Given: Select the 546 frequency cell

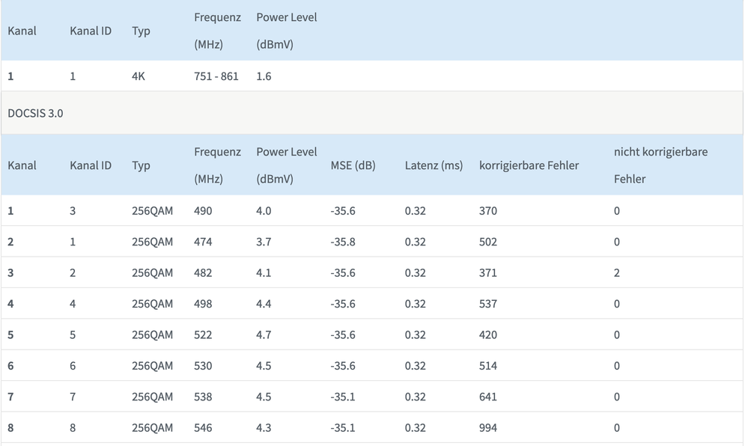Looking at the screenshot, I should (203, 428).
